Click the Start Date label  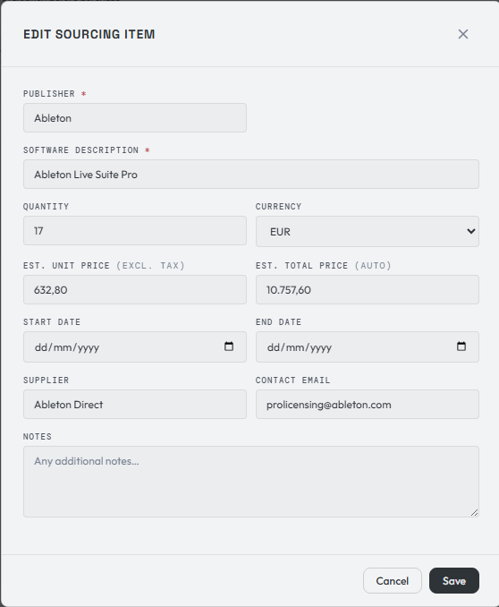(52, 322)
